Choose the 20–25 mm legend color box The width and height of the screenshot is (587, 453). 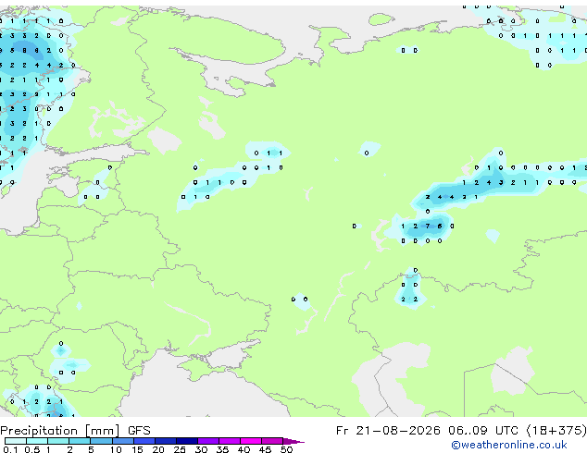[x=165, y=441]
